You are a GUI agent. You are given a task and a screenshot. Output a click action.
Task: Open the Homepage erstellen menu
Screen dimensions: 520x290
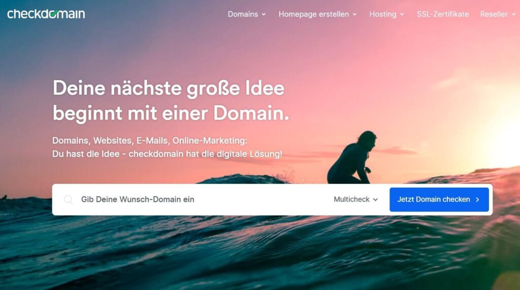tap(317, 14)
